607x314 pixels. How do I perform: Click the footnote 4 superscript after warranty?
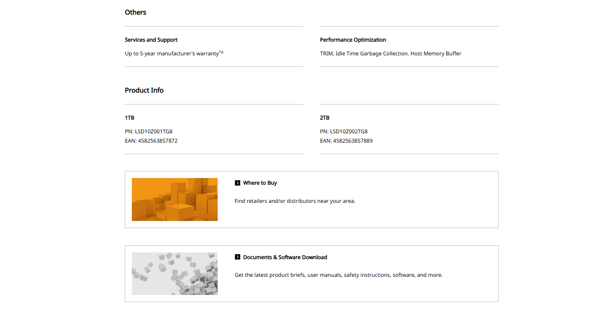[x=221, y=52]
